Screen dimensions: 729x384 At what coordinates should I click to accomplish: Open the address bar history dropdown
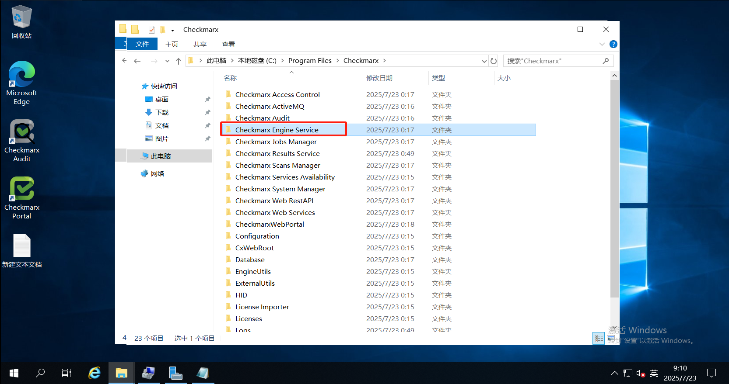click(x=484, y=61)
